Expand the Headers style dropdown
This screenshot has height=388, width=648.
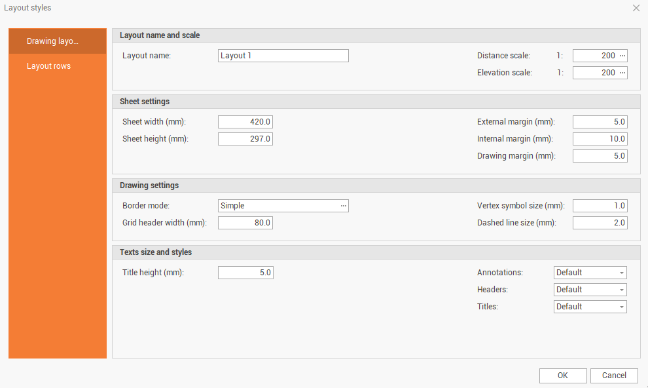(620, 290)
